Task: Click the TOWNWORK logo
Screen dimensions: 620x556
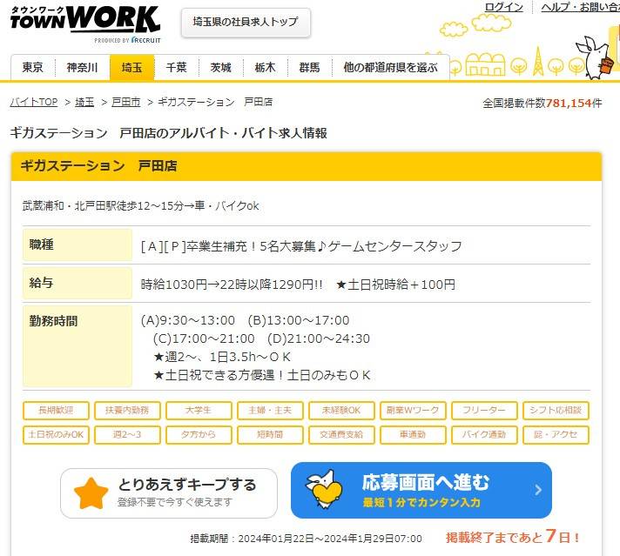Action: click(84, 22)
